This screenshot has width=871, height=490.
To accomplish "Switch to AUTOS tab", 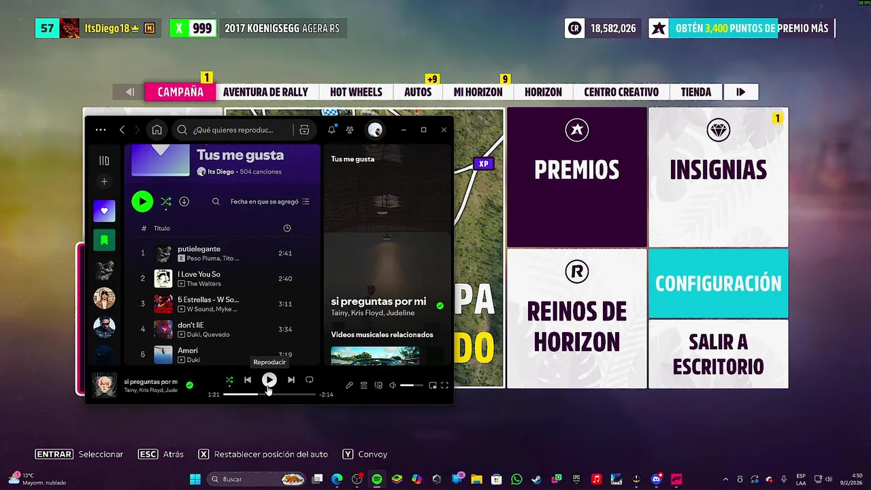I will (418, 92).
